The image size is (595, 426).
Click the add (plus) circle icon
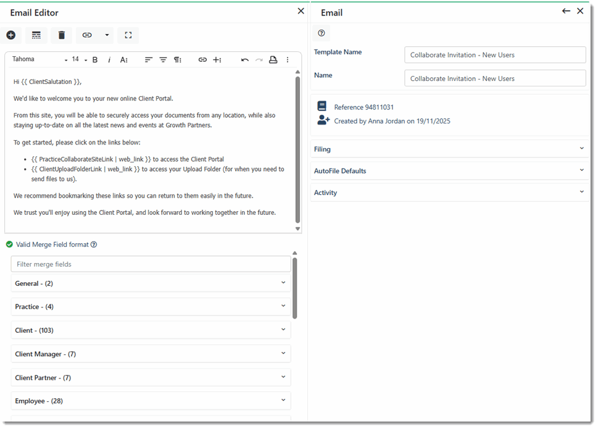11,35
